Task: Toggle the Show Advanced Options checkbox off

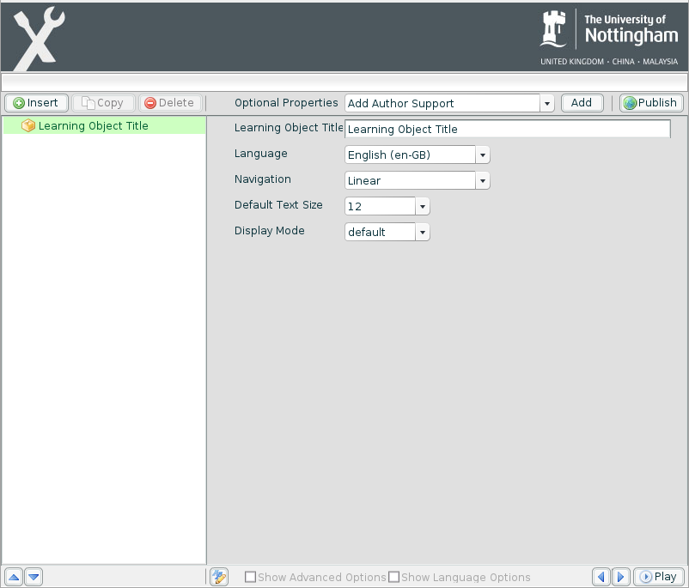Action: pos(249,577)
